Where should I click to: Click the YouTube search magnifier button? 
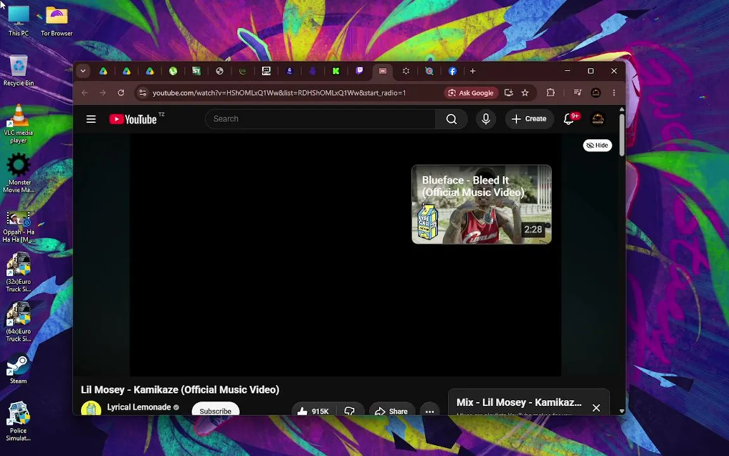(451, 119)
